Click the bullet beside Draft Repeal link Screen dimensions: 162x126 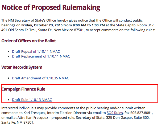(9, 51)
